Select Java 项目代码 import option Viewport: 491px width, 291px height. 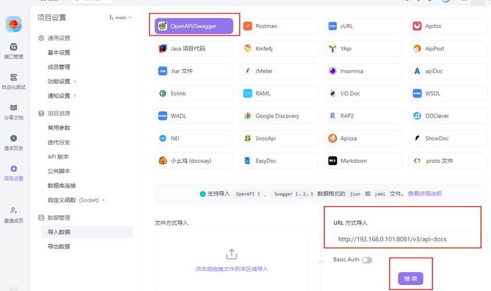pos(194,49)
